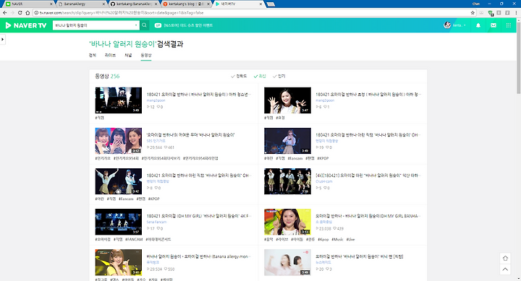Open the '(OH MY GIRL) 4K F' video title
The width and height of the screenshot is (521, 281).
tap(199, 216)
